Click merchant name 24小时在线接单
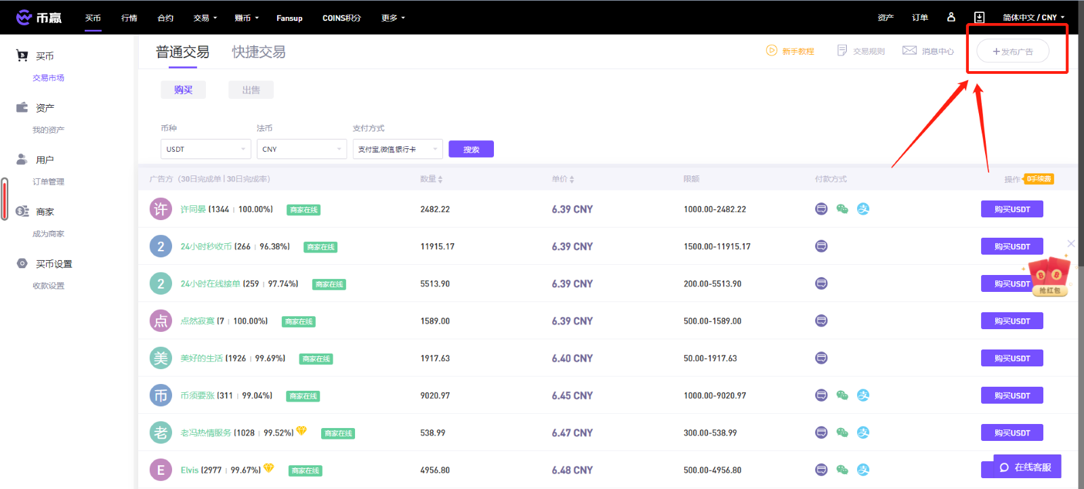 (210, 284)
